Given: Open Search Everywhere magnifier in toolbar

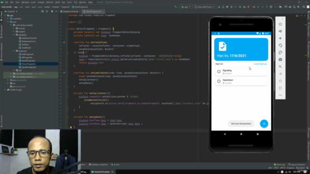Looking at the screenshot, I should [x=304, y=7].
